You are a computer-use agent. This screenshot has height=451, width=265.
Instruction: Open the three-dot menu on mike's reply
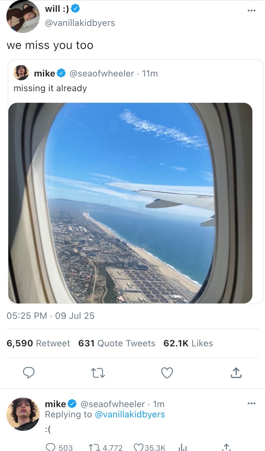coord(252,403)
